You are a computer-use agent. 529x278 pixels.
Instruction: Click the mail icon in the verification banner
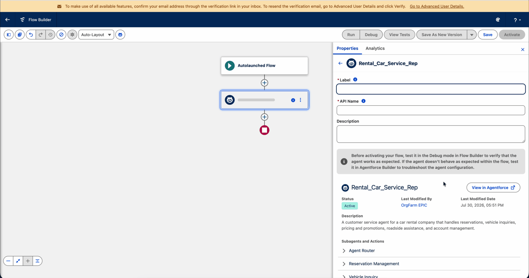(x=59, y=6)
